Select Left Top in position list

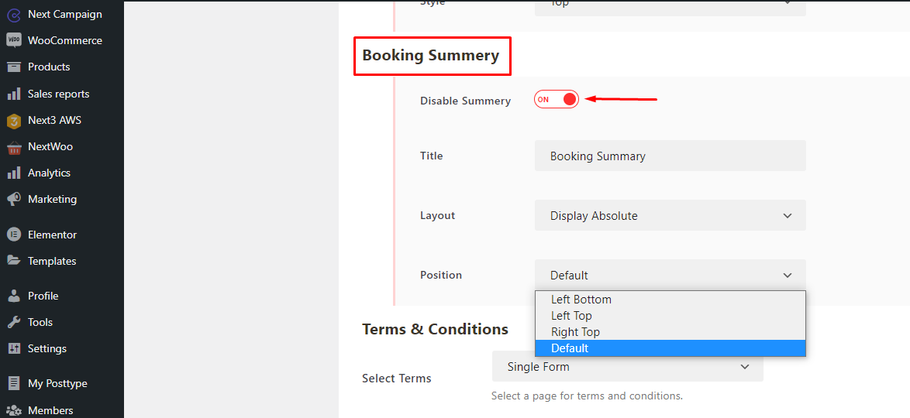click(571, 316)
